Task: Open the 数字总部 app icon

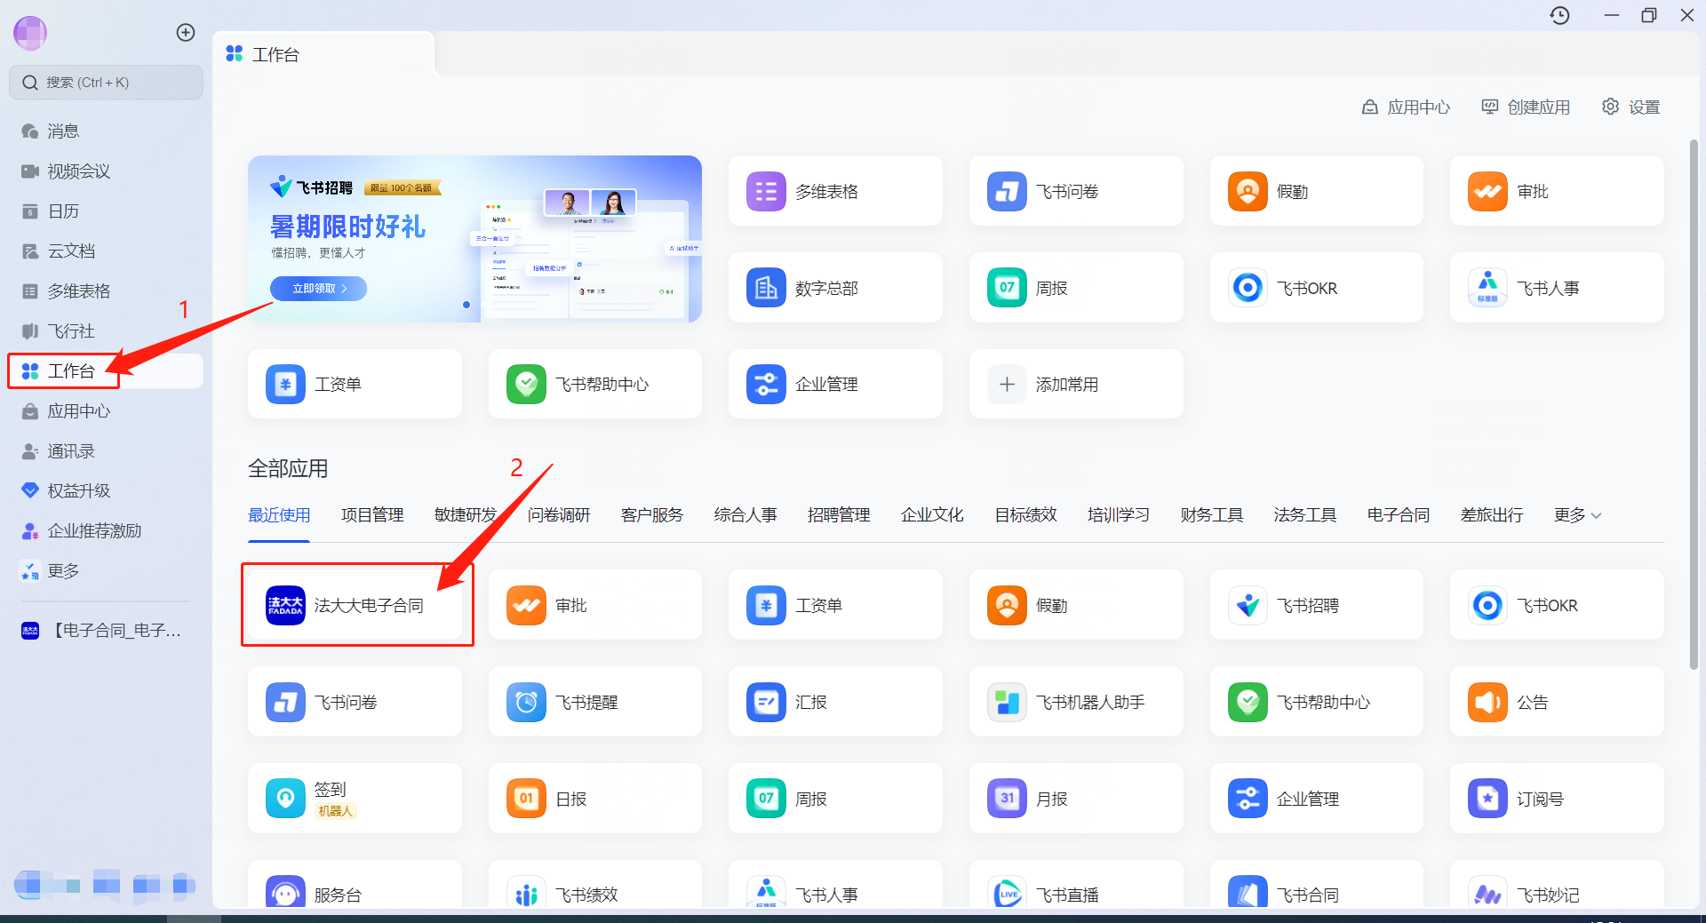Action: [765, 288]
